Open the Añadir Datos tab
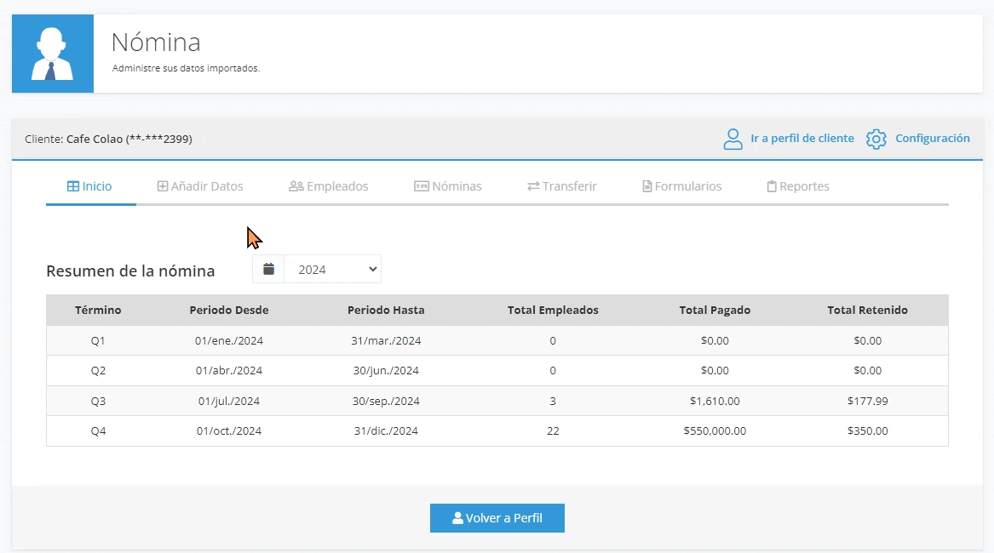Screen dimensions: 994x553 click(x=200, y=186)
